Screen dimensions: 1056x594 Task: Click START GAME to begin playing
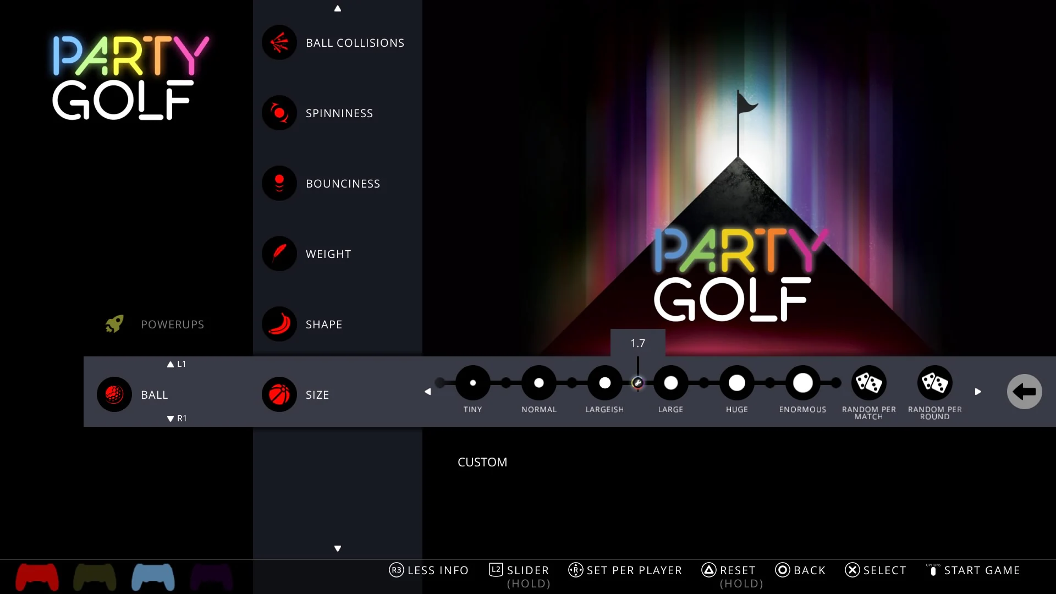[982, 570]
